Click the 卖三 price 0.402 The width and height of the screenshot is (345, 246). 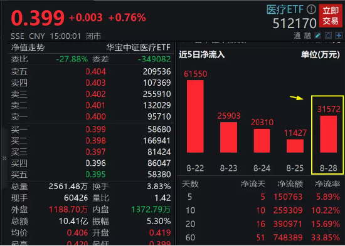[96, 94]
